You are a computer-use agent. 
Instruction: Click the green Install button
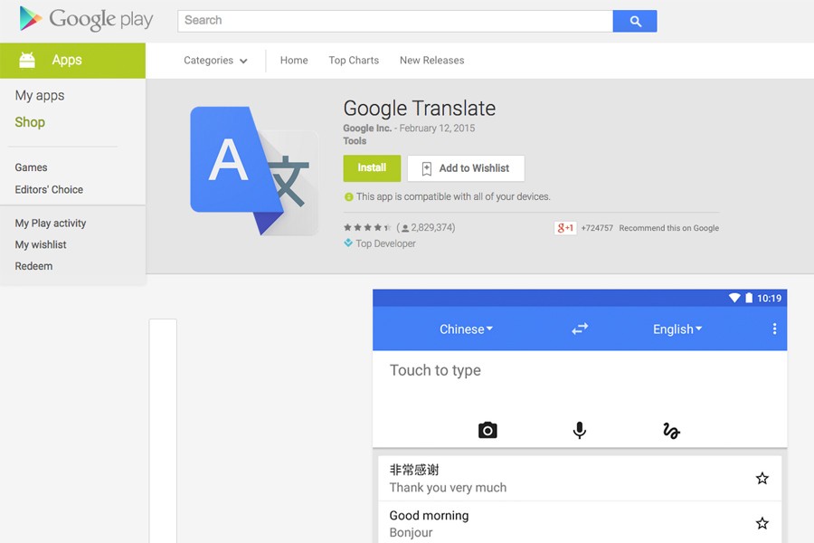372,168
